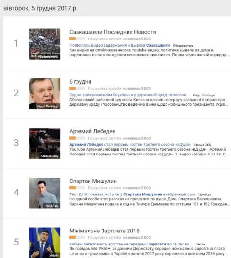
Task: Open the Саакашвили Последние Новости thumbnail
Action: click(45, 44)
